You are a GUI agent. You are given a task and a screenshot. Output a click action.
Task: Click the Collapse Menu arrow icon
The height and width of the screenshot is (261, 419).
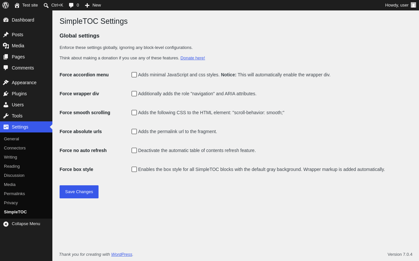click(x=6, y=224)
